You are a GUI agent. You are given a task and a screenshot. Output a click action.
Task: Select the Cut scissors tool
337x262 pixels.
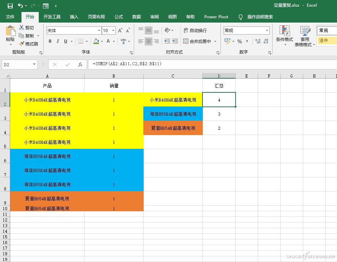[x=21, y=28]
